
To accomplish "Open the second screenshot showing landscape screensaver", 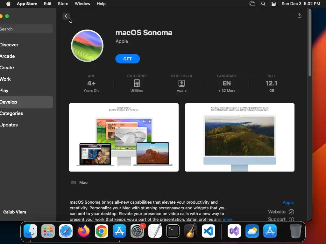I will coord(239,137).
